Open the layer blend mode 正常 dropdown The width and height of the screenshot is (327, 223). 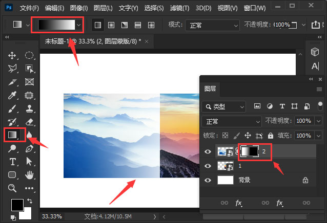coord(232,122)
